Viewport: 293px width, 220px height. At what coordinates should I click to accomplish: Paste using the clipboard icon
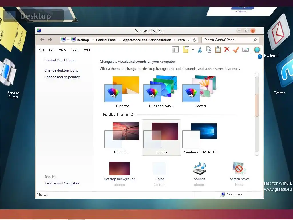(x=218, y=50)
